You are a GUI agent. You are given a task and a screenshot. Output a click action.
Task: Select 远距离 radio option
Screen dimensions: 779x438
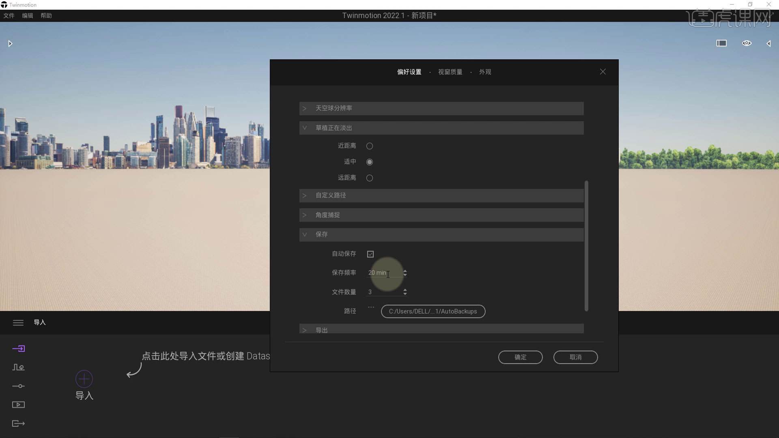[370, 178]
